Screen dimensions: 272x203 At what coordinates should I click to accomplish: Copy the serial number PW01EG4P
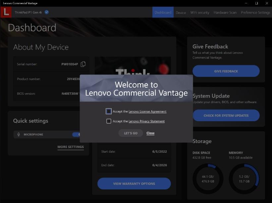82,64
